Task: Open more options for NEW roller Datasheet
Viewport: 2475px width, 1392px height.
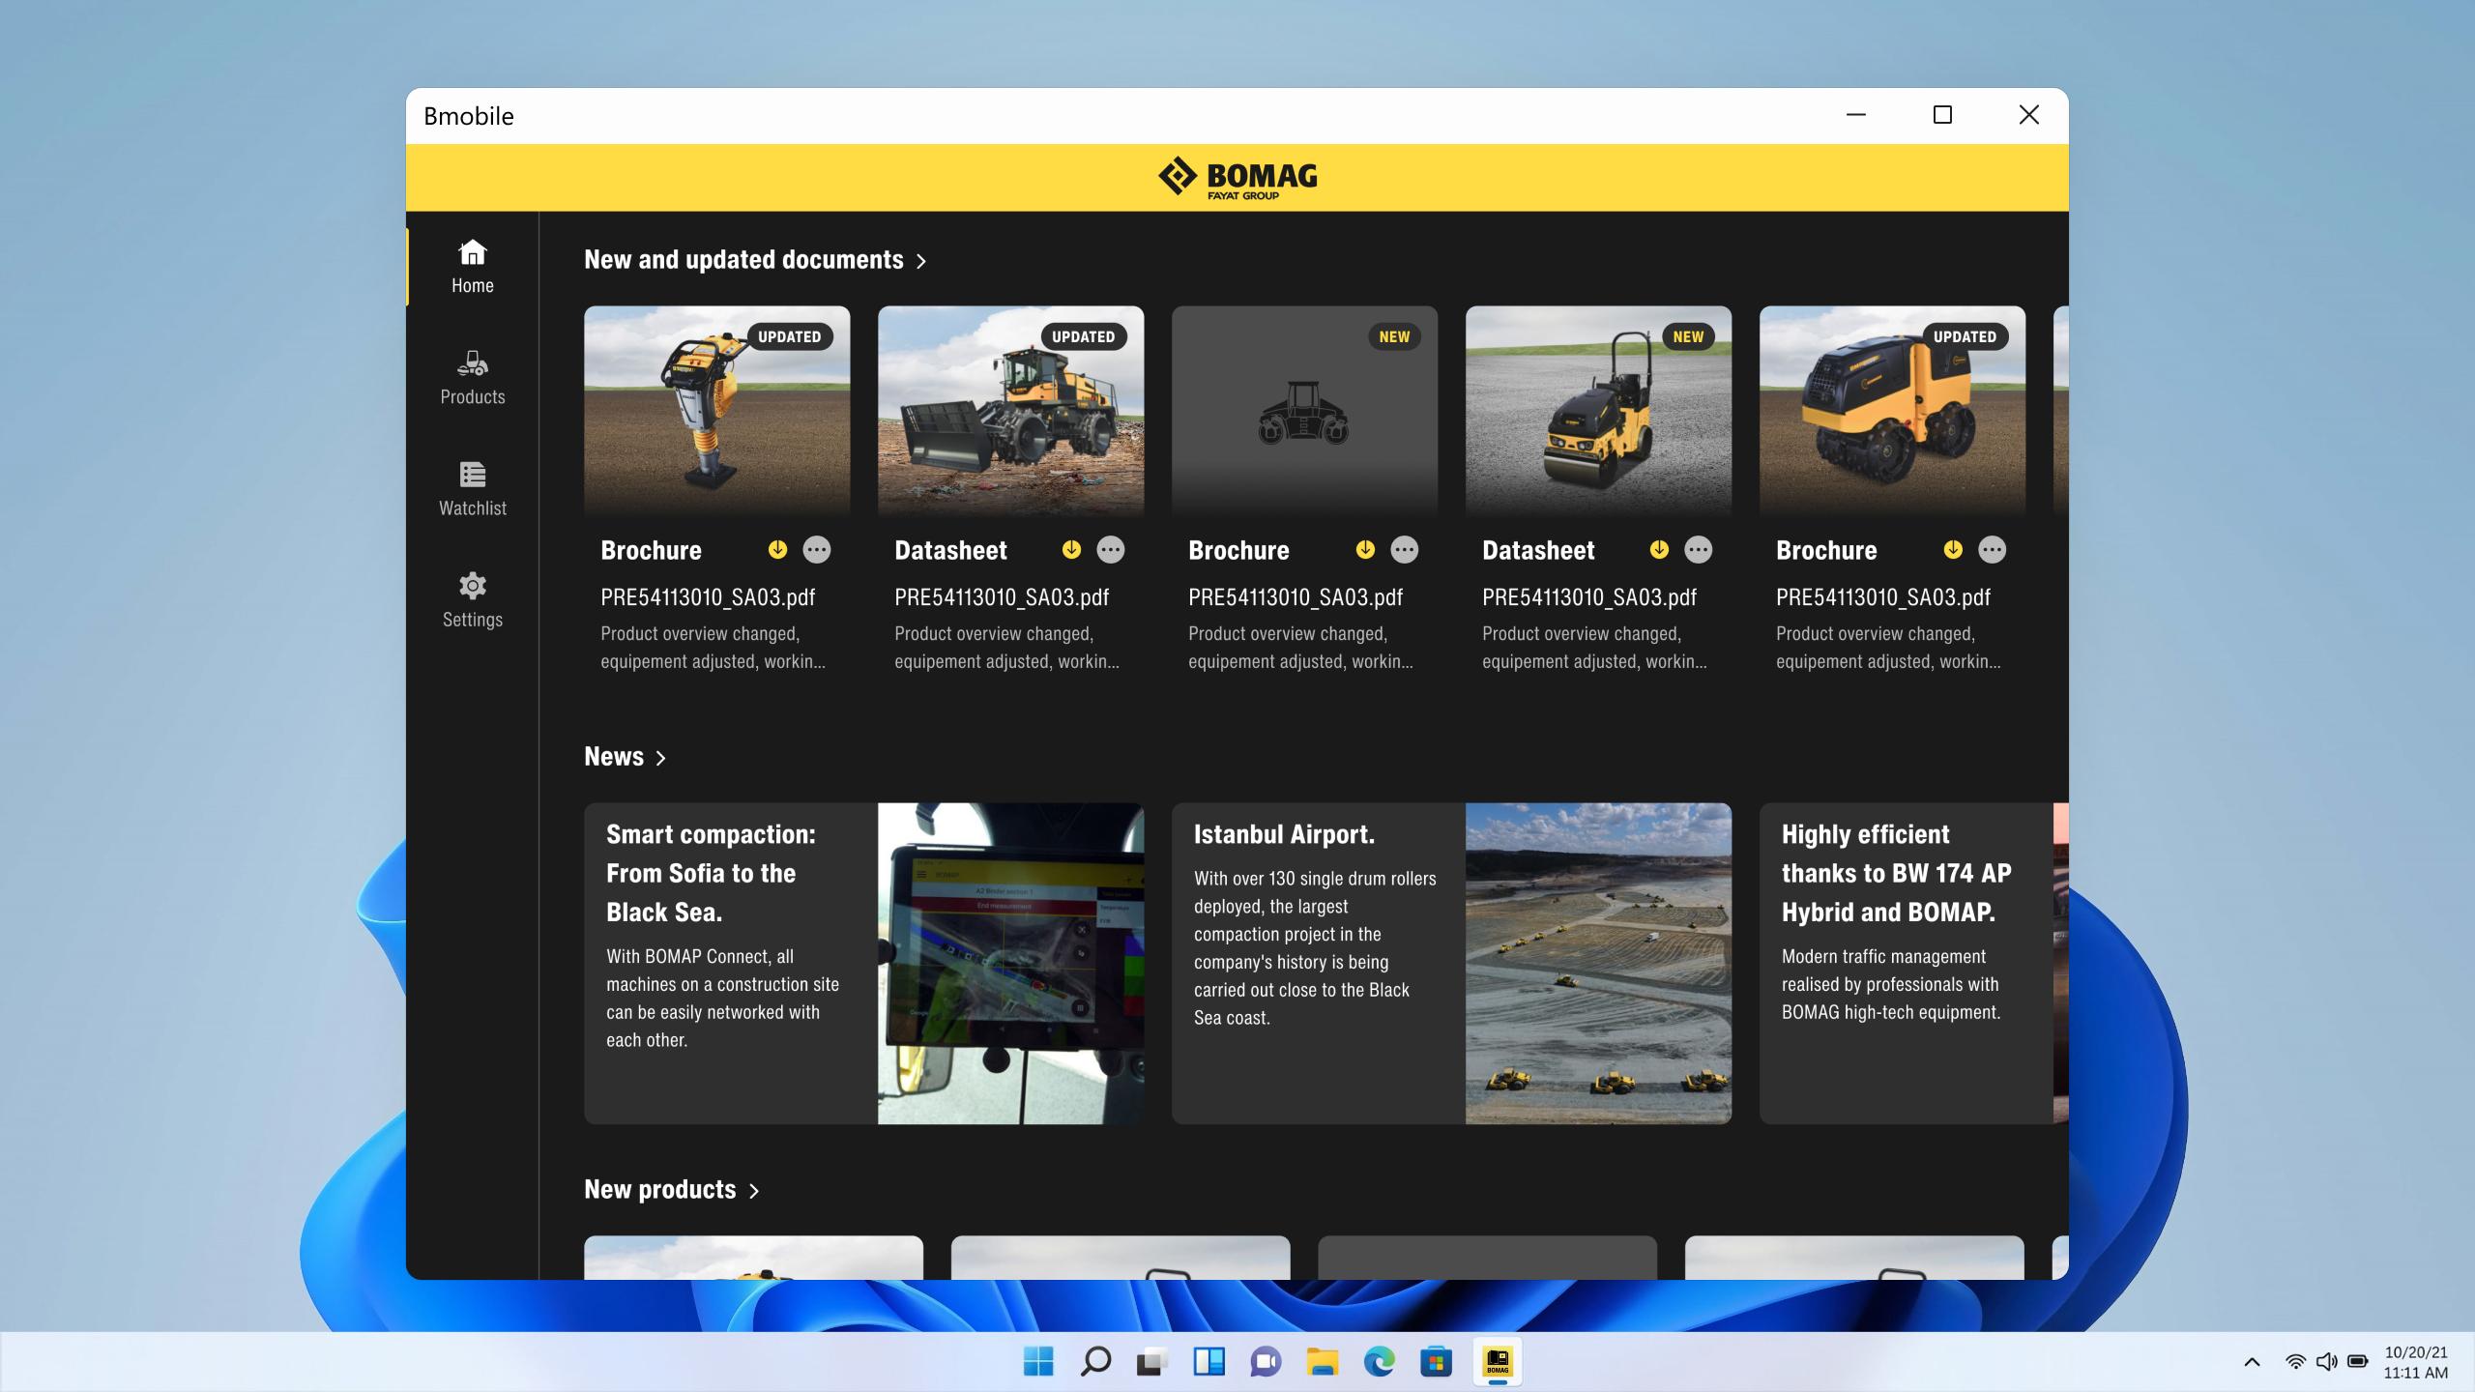Action: [x=1699, y=550]
